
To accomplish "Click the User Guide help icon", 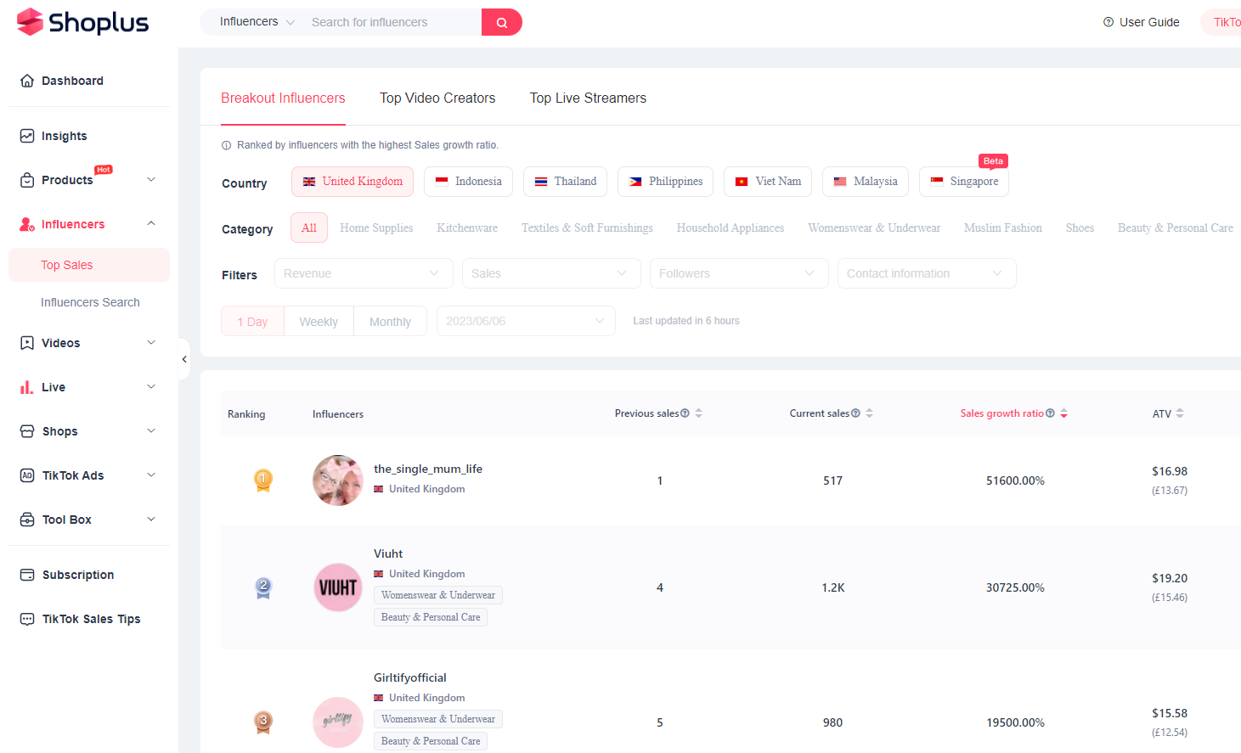I will (x=1108, y=22).
